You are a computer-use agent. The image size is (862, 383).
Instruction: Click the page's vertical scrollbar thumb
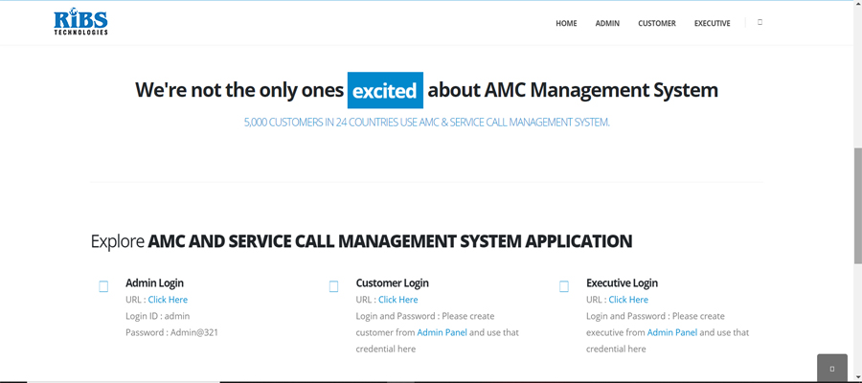pos(857,206)
